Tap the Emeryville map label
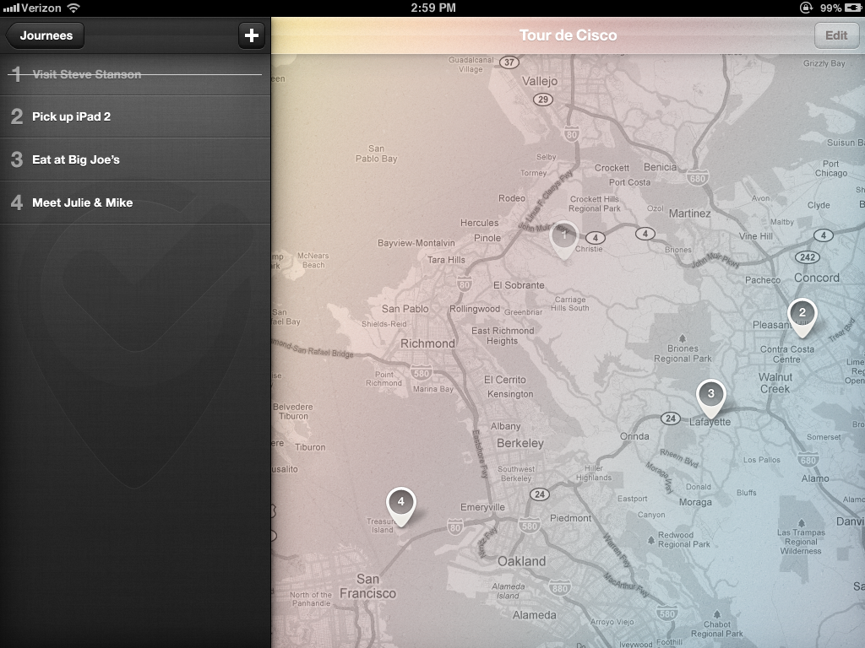Screen dimensions: 865x648 (x=482, y=507)
